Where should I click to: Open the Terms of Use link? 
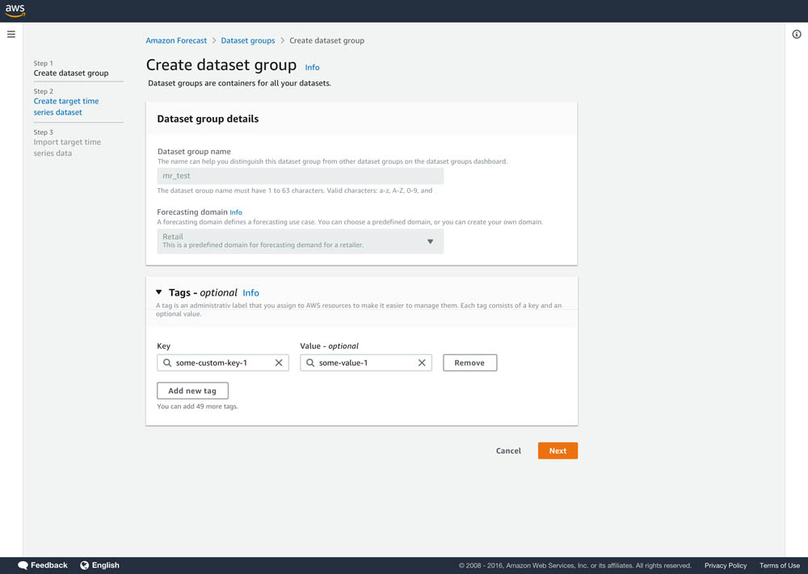[x=780, y=566]
